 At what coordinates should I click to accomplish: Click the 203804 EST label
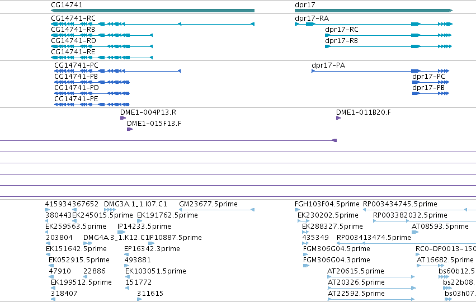[x=59, y=238]
